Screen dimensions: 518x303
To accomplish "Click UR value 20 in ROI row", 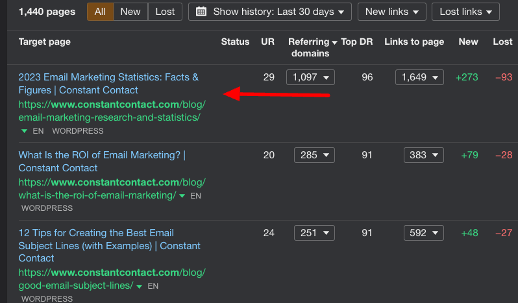I will (x=269, y=155).
